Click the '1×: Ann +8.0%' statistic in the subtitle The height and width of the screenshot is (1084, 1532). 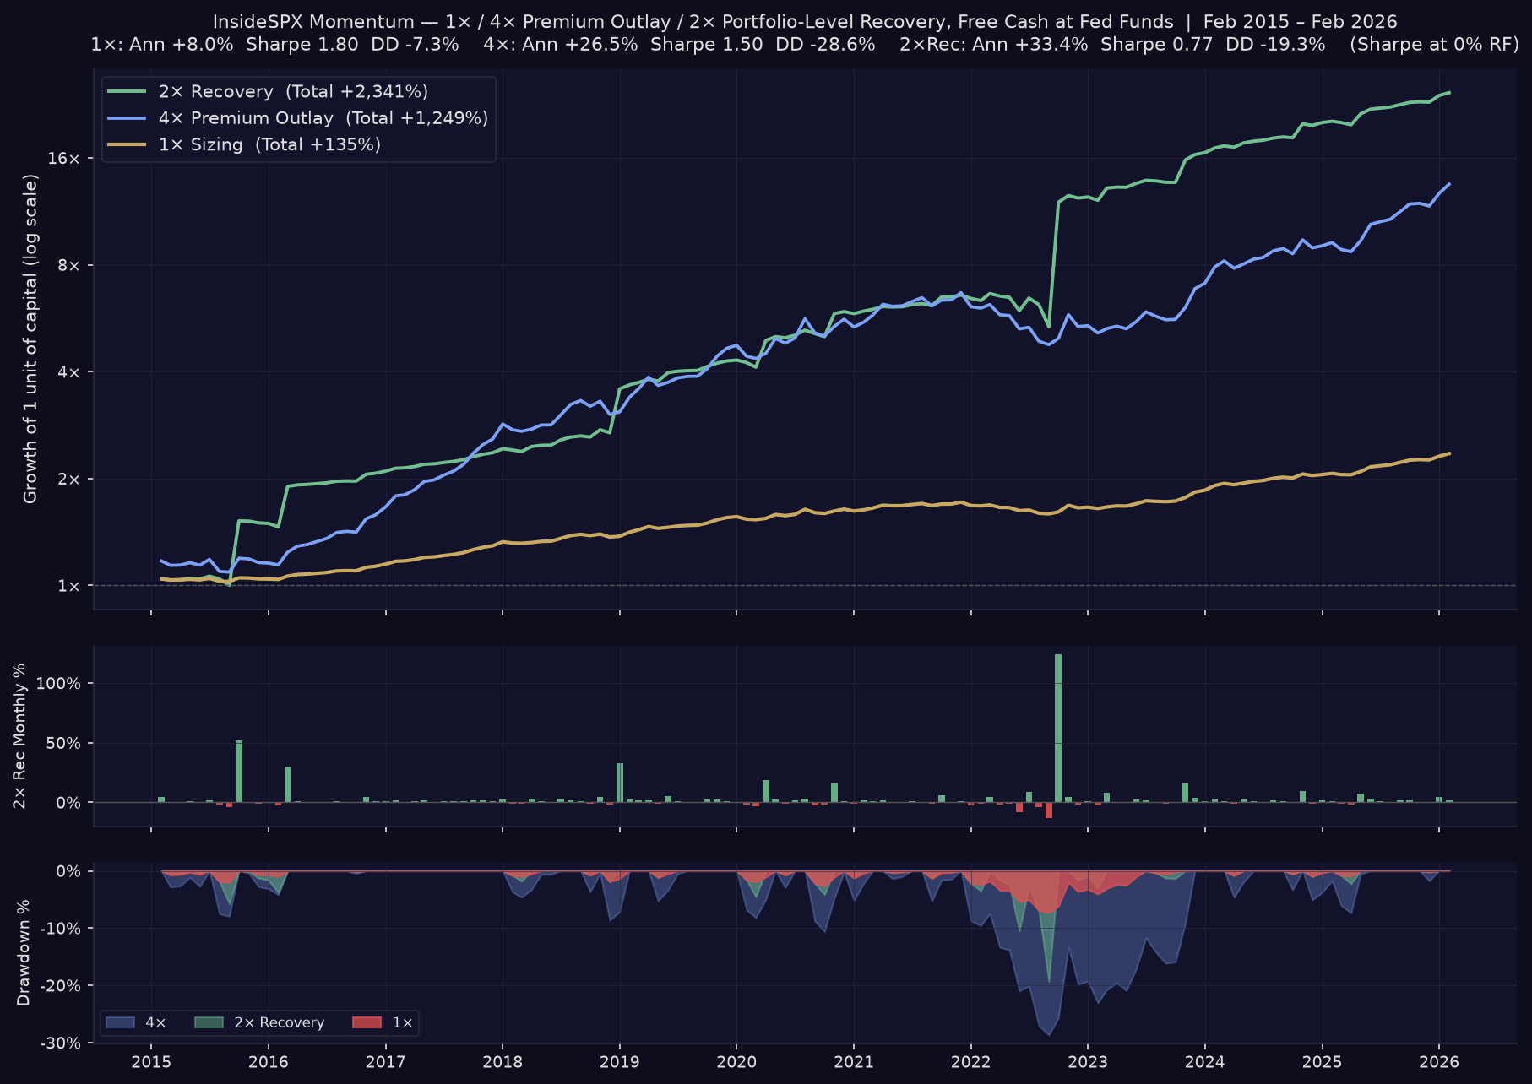162,45
